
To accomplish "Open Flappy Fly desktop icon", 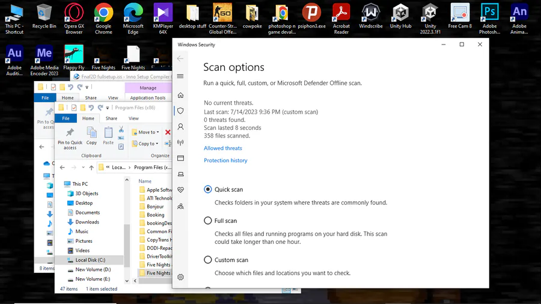I will (x=74, y=58).
